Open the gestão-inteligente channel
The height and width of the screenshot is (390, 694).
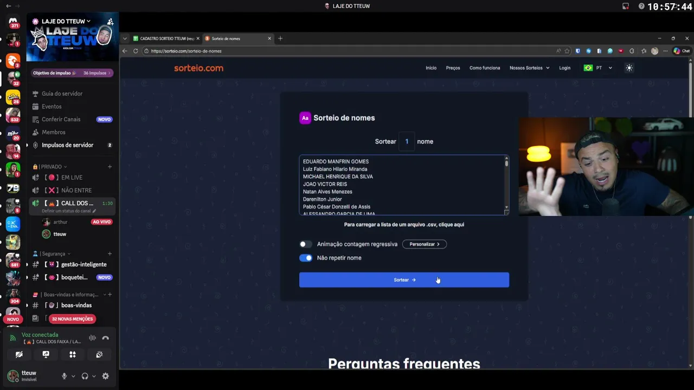[x=72, y=264]
